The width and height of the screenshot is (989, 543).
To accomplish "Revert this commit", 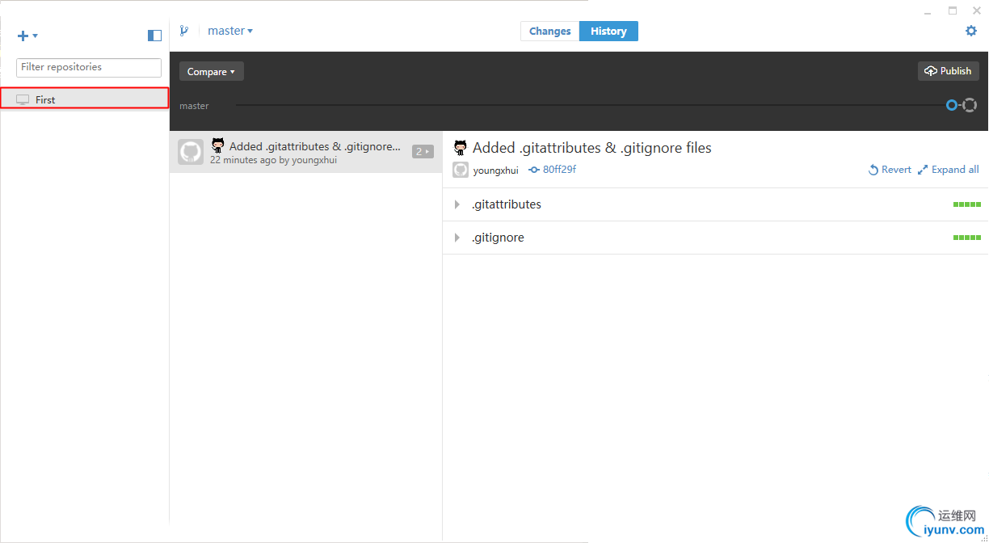I will (x=890, y=170).
